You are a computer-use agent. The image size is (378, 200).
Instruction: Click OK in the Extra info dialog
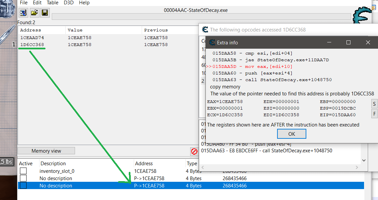[292, 134]
